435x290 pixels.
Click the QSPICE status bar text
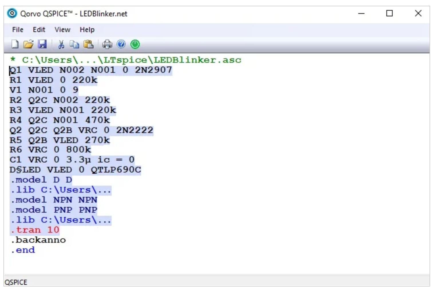16,282
